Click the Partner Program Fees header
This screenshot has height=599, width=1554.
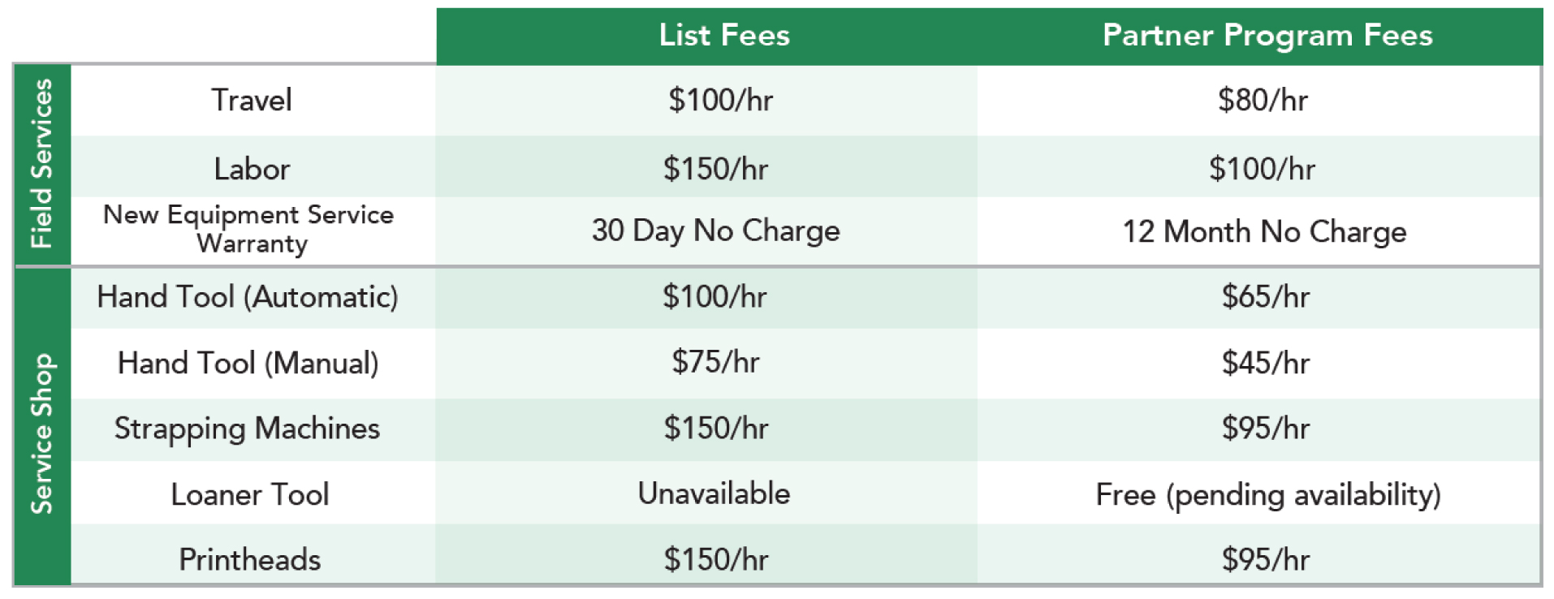click(x=1267, y=35)
